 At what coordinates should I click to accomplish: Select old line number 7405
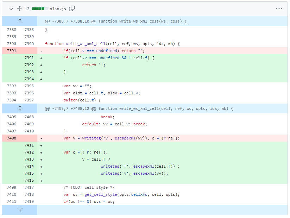pyautogui.click(x=12, y=117)
